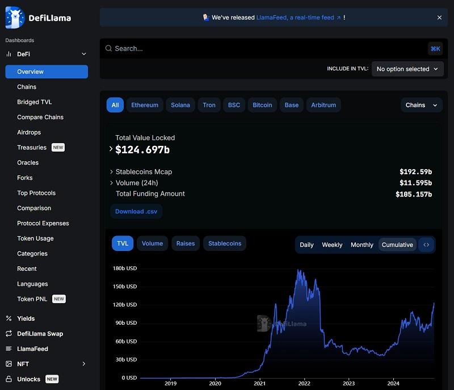
Task: Click the LlamaFeed list icon
Action: [9, 349]
